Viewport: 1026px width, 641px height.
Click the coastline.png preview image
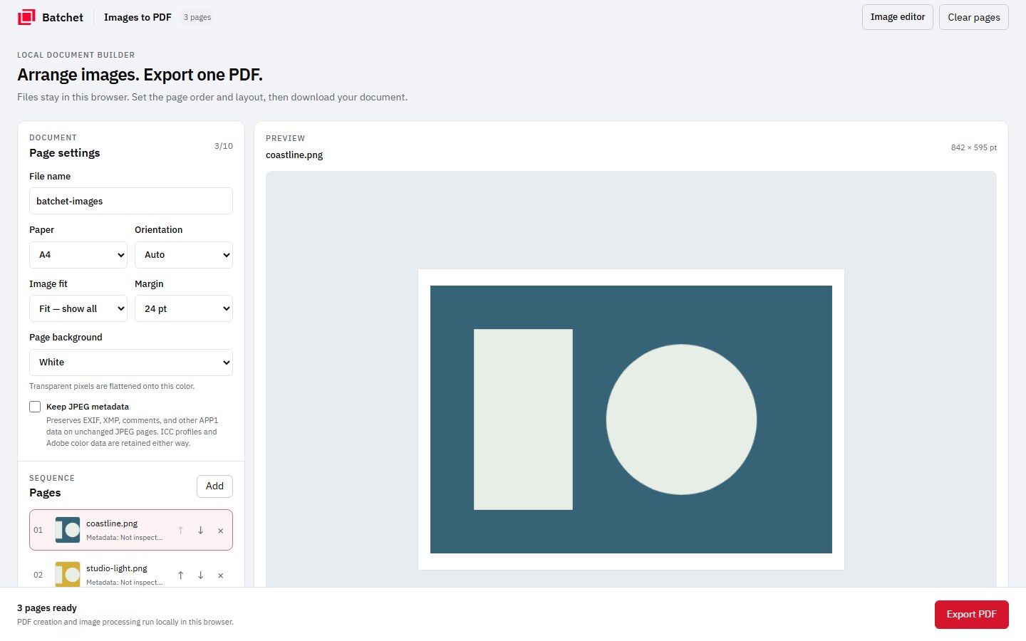tap(631, 419)
